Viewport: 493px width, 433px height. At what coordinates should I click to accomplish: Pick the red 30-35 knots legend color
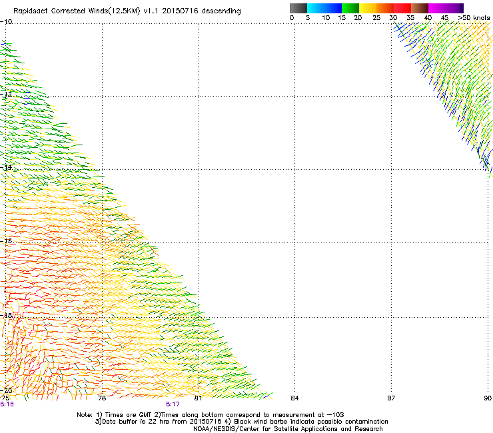[x=402, y=8]
